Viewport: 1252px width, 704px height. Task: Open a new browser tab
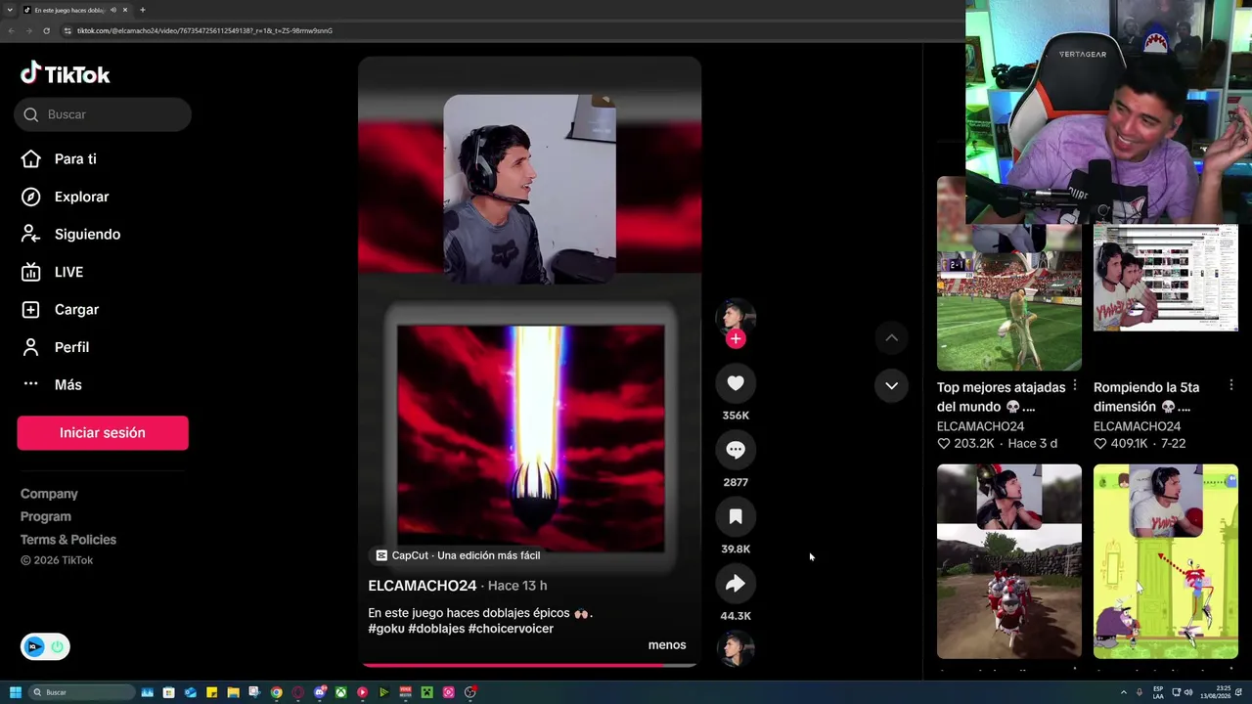click(142, 10)
